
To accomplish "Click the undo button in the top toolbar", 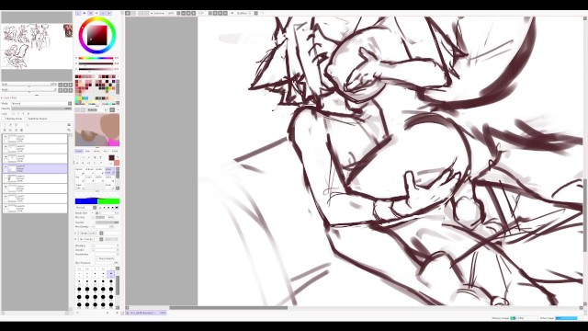I will (128, 13).
